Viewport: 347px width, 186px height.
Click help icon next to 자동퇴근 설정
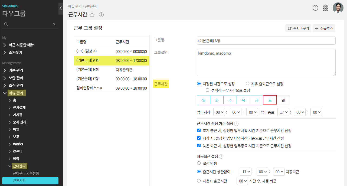(x=221, y=156)
